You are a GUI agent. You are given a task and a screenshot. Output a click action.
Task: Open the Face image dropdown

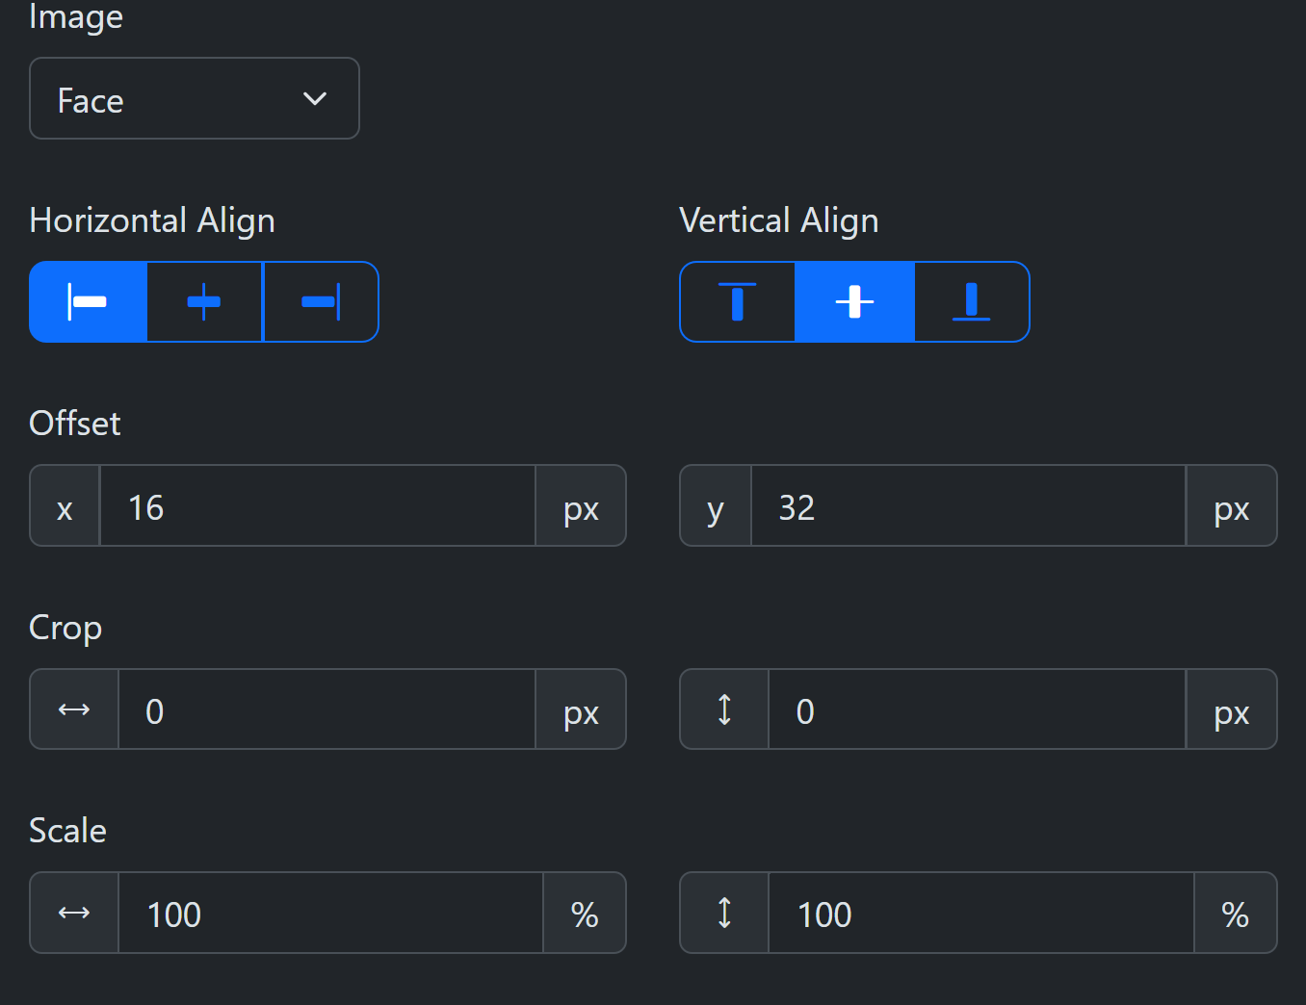tap(195, 98)
